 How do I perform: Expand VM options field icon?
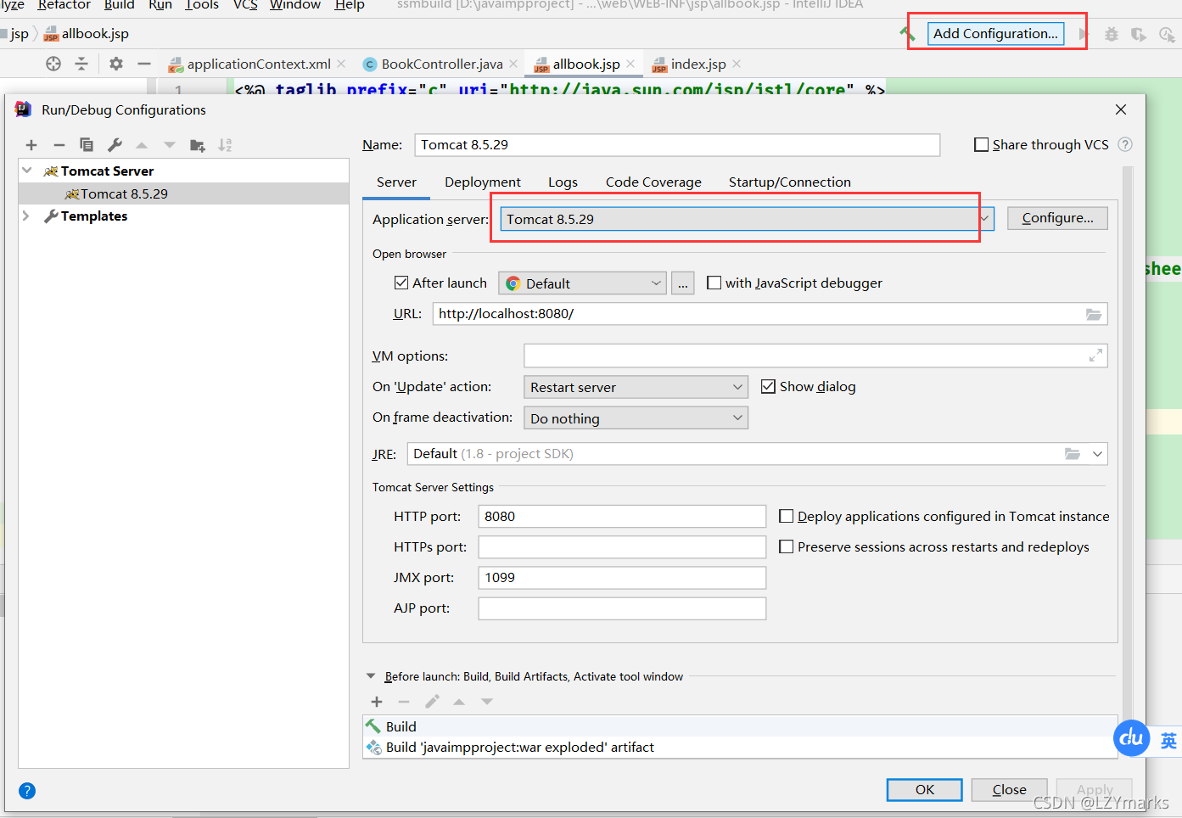click(x=1095, y=356)
